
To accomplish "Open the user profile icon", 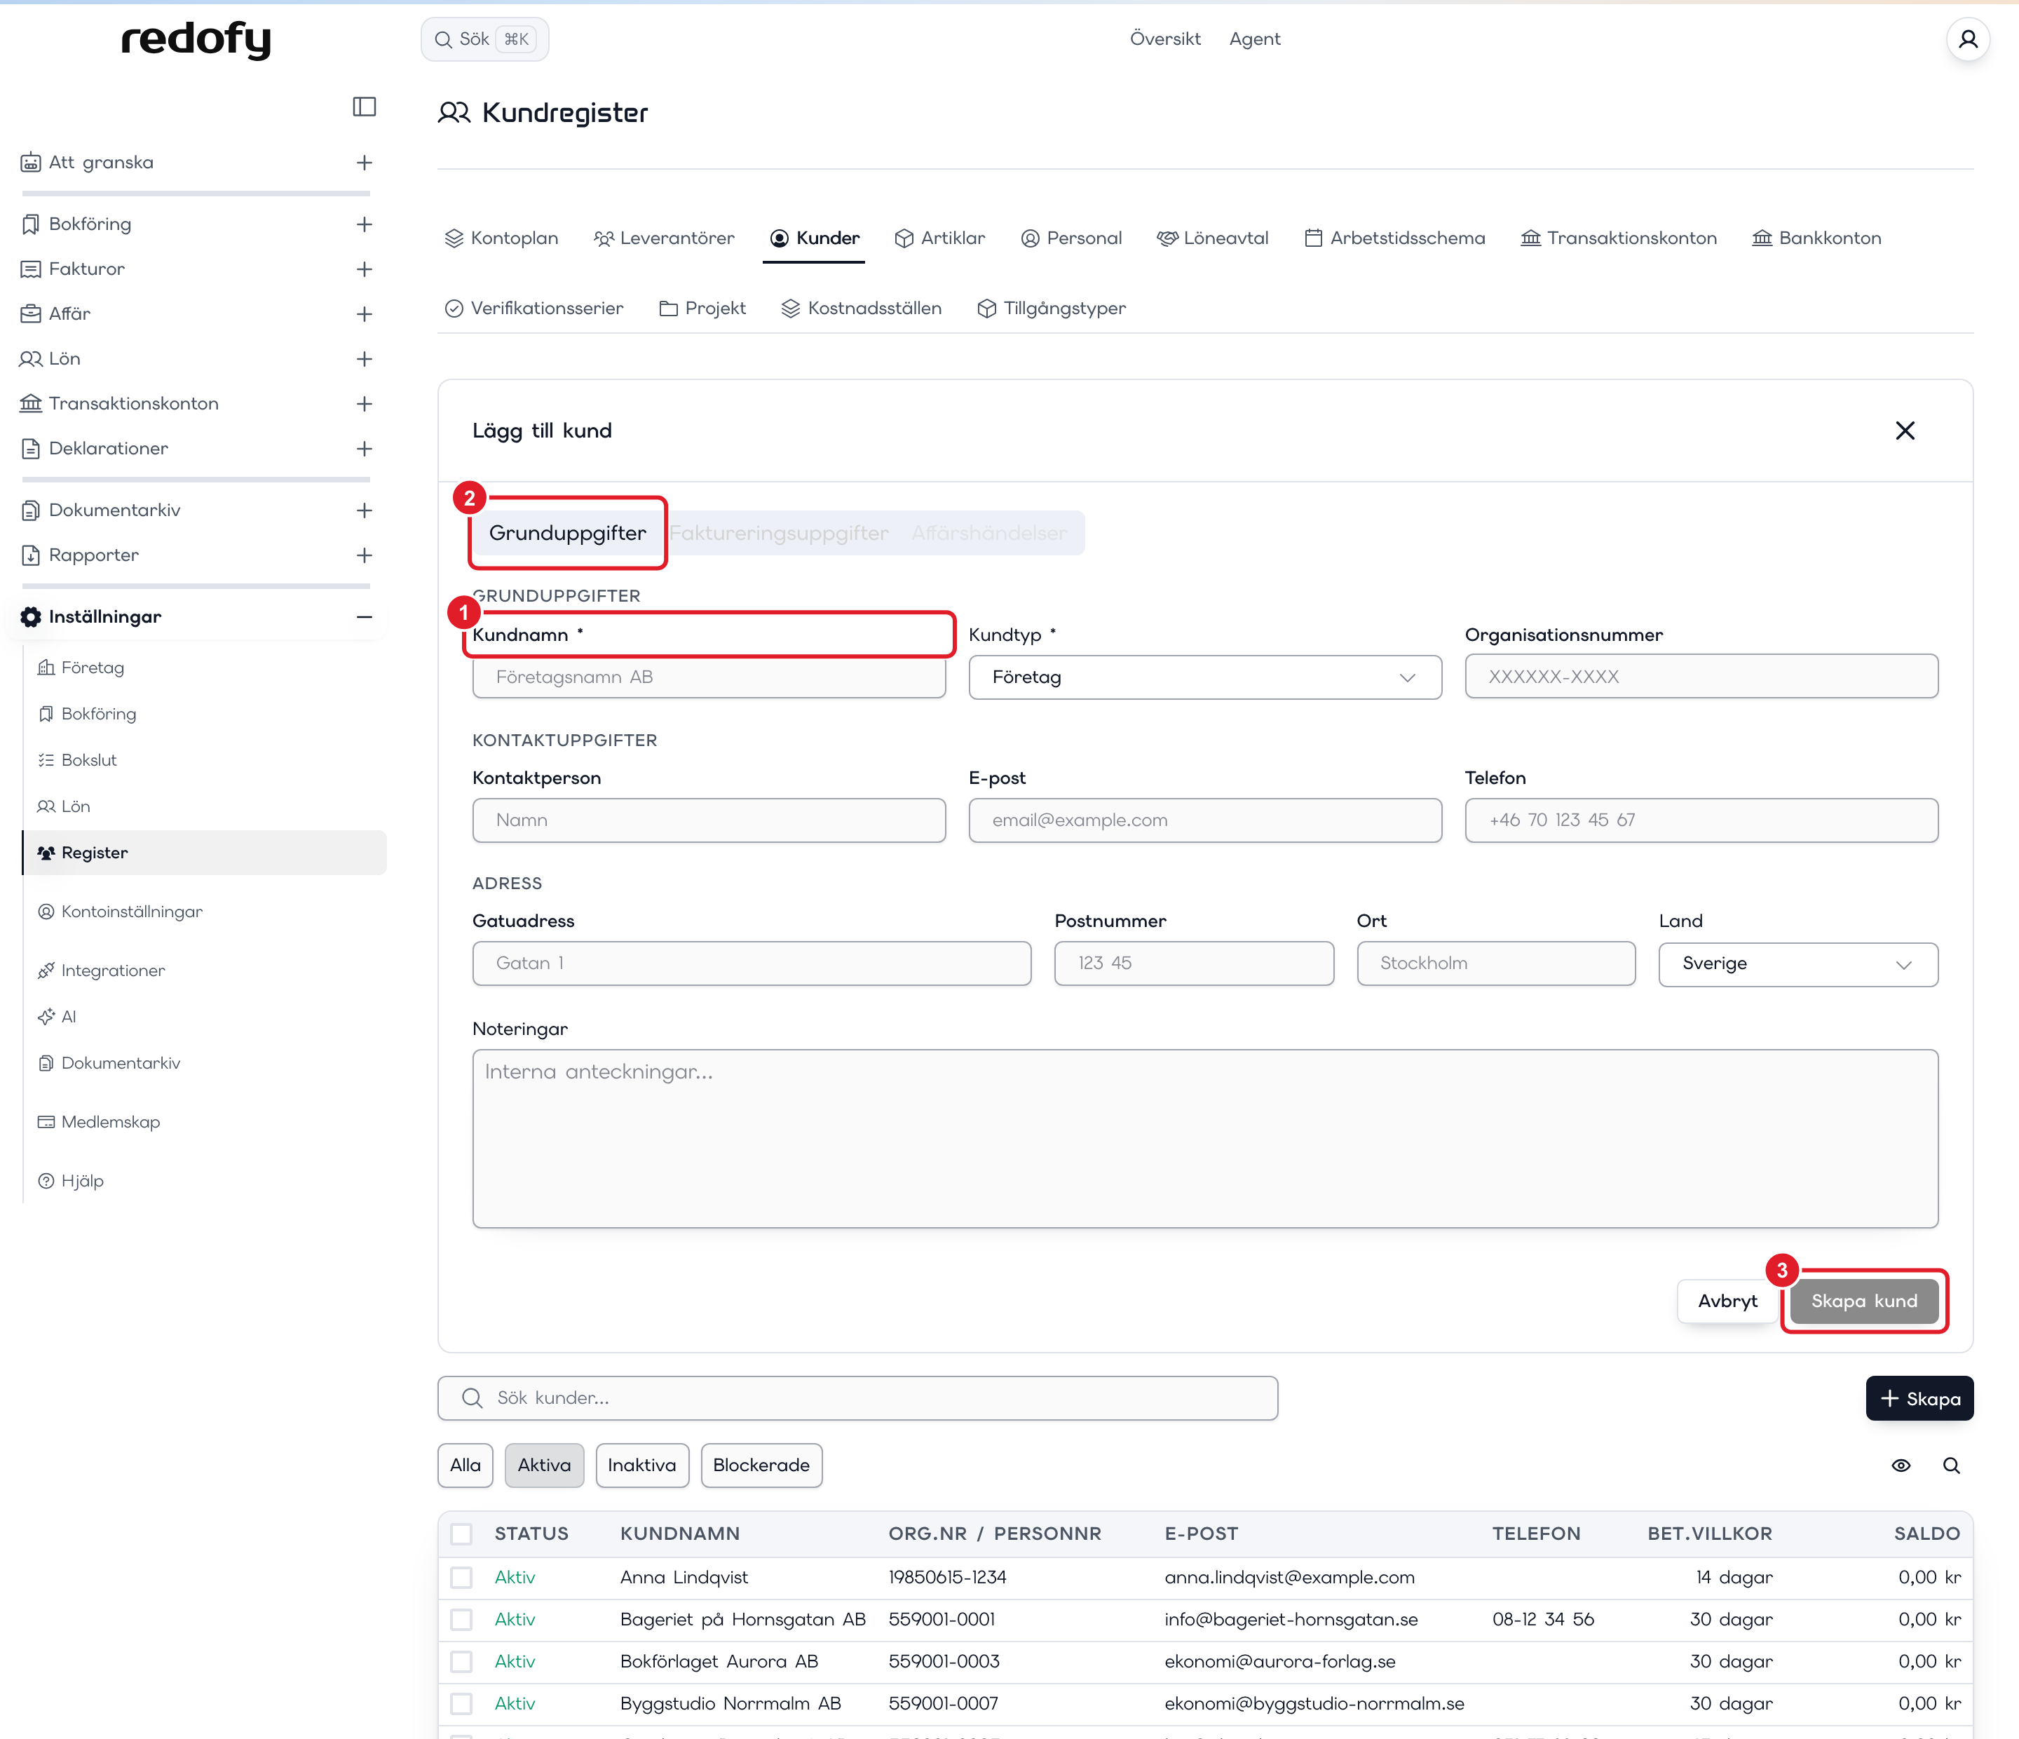I will click(x=1967, y=39).
